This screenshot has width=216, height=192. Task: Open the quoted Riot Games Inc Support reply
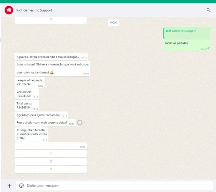(187, 33)
